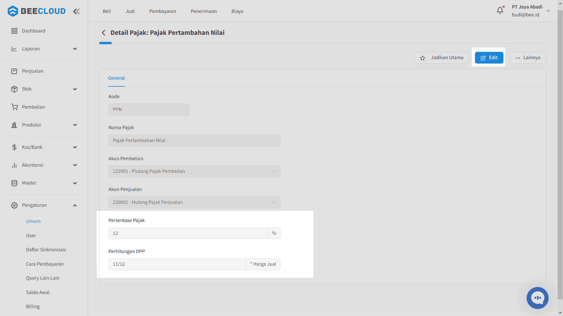Click the Akuntansi bars icon
This screenshot has width=563, height=316.
pyautogui.click(x=14, y=165)
